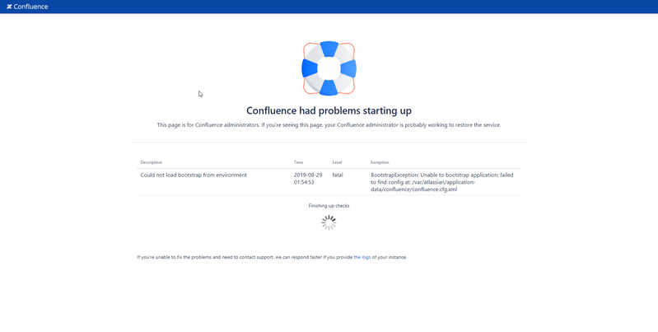Open the logs link
The height and width of the screenshot is (332, 658).
[x=362, y=257]
